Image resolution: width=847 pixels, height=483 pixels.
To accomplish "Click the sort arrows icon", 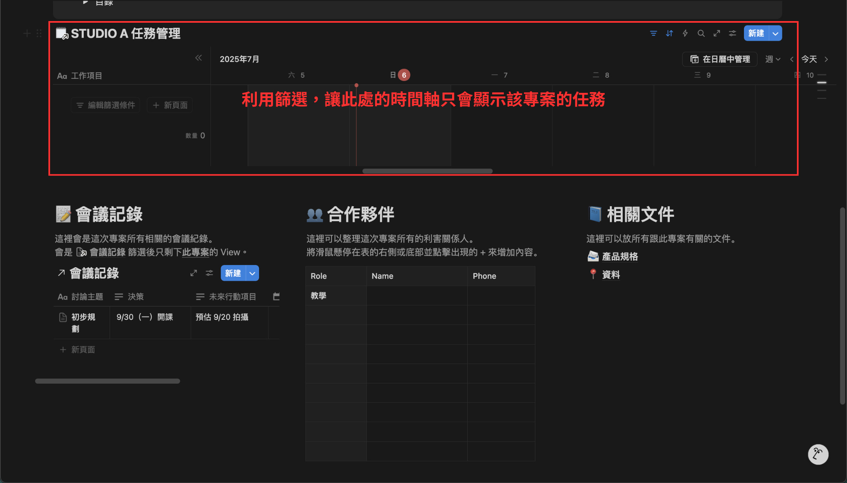I will tap(669, 33).
